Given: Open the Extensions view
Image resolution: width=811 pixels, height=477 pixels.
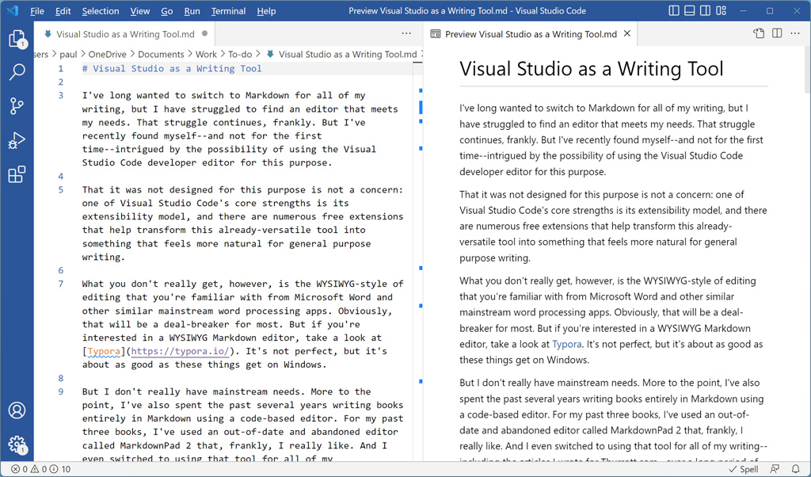Looking at the screenshot, I should pos(17,174).
